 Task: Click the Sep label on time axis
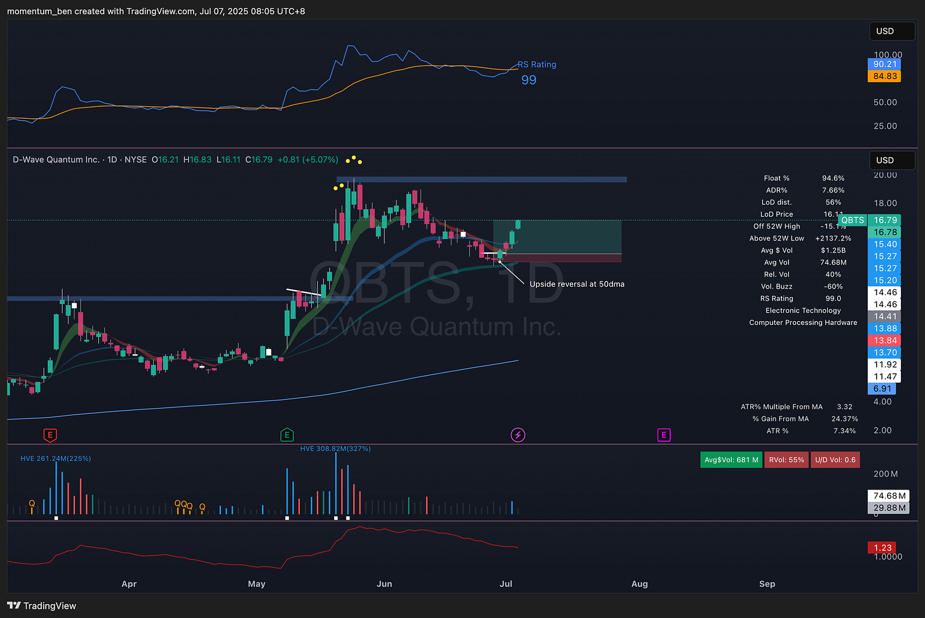767,584
